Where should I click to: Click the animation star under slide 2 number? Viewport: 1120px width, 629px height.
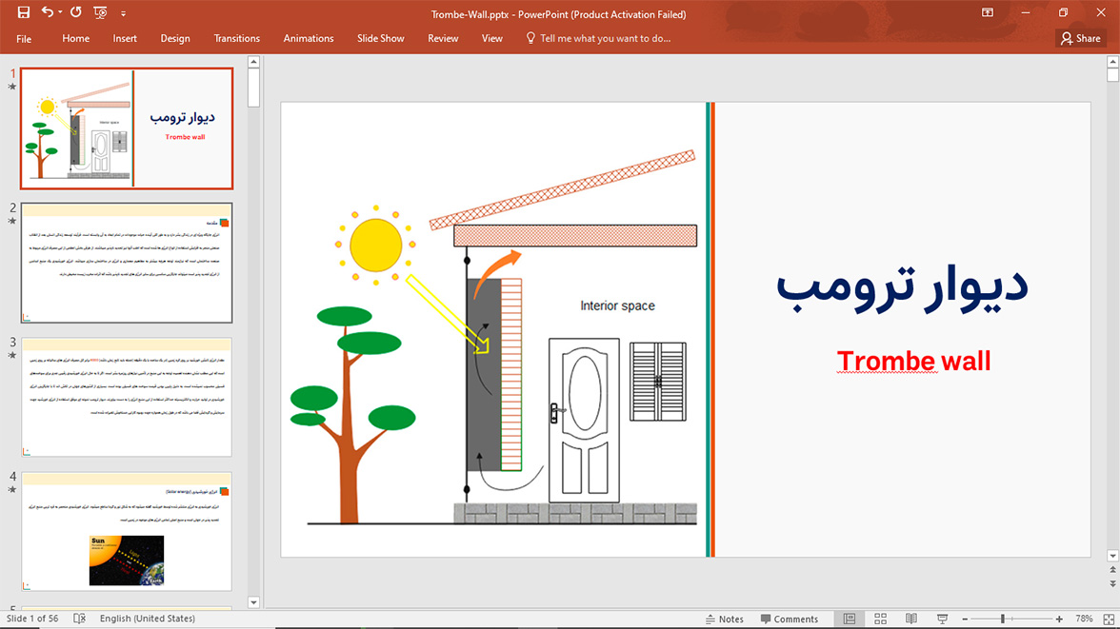[12, 222]
